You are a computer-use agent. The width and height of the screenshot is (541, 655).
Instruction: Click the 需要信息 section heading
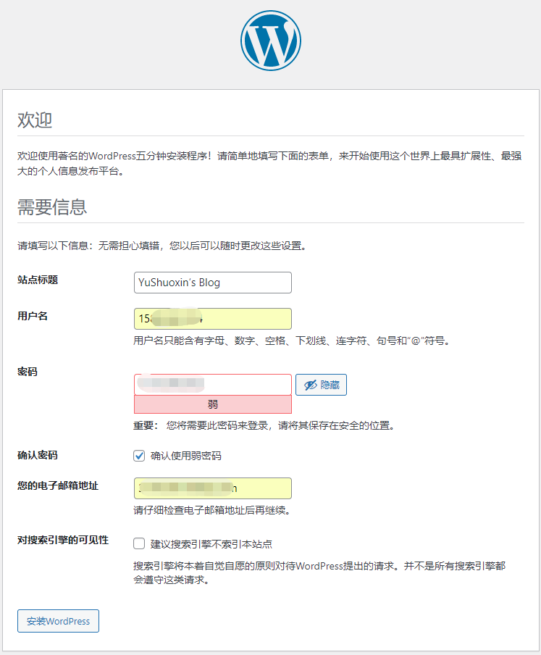pos(52,207)
